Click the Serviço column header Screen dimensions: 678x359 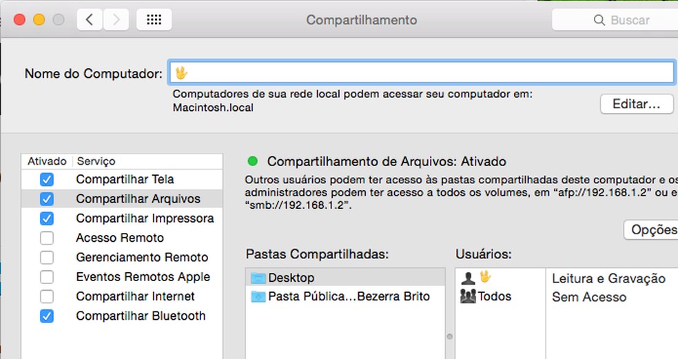pos(96,161)
